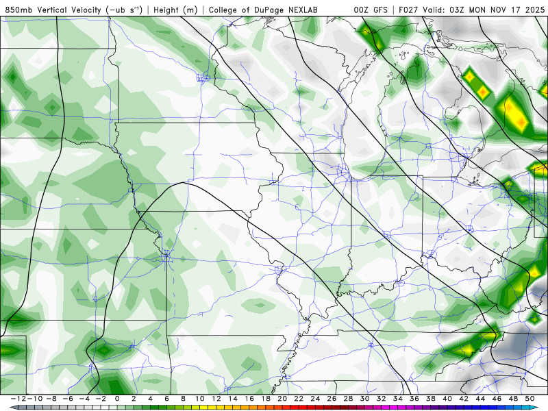Click the "00Z GFS" model run label
The height and width of the screenshot is (411, 548).
coord(371,10)
